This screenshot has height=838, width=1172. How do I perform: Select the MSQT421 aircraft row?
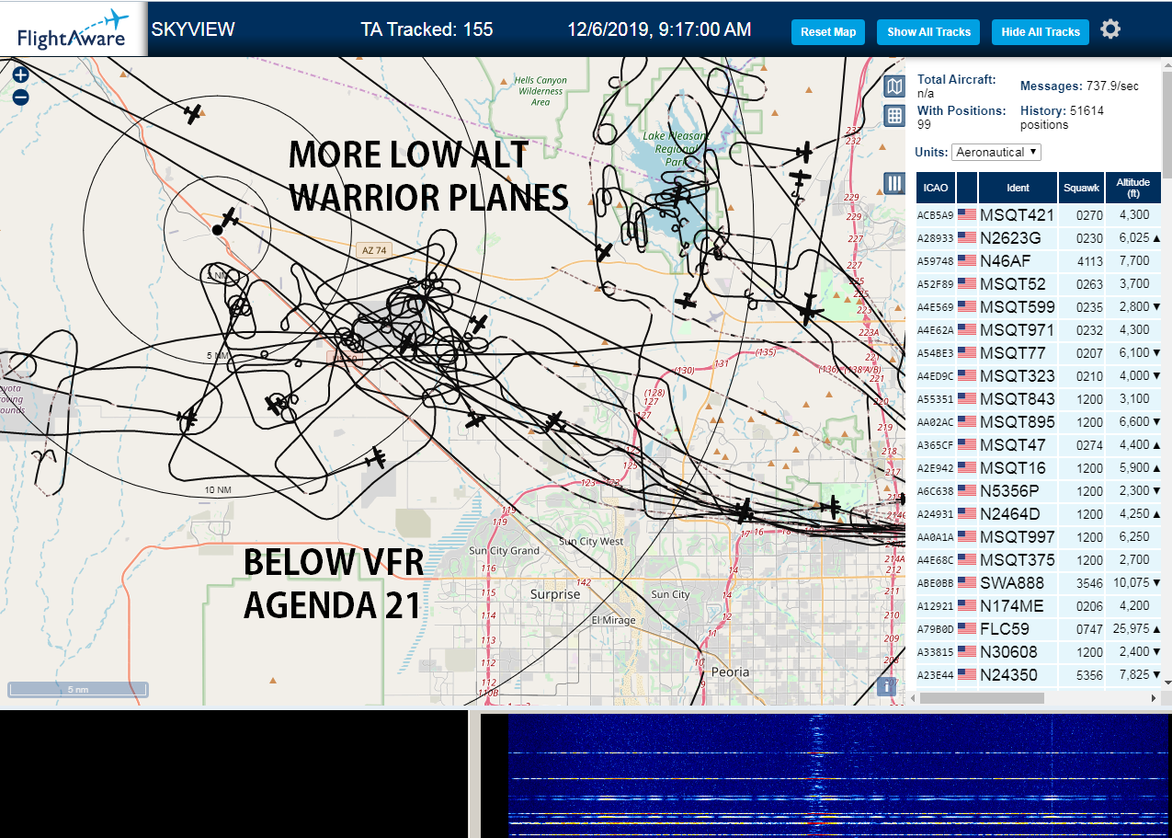tap(1039, 214)
